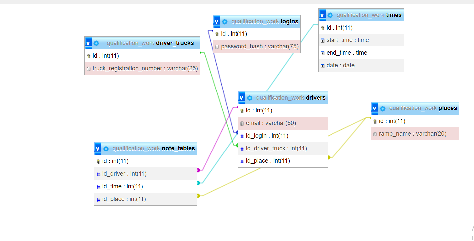Click the yellow relation endpoint at note_tables id_place

click(x=198, y=196)
